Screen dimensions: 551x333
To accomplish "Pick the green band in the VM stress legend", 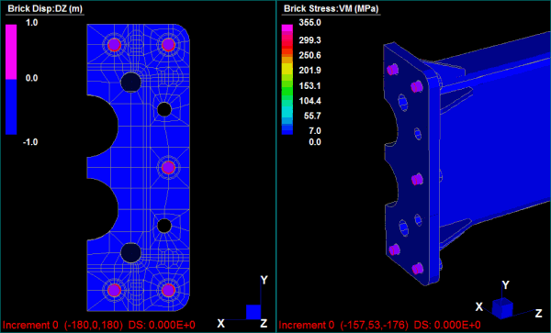I will pyautogui.click(x=287, y=88).
